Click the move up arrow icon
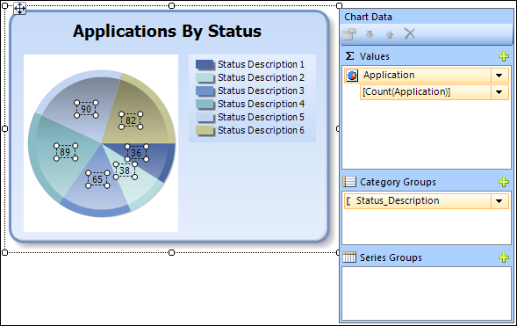 [x=390, y=34]
